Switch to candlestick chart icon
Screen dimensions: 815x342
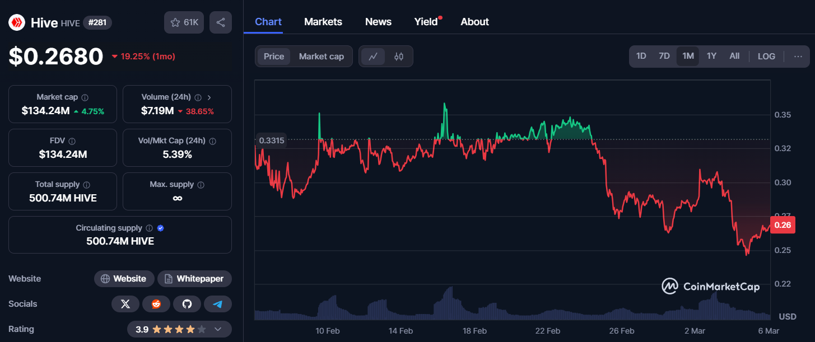point(399,57)
